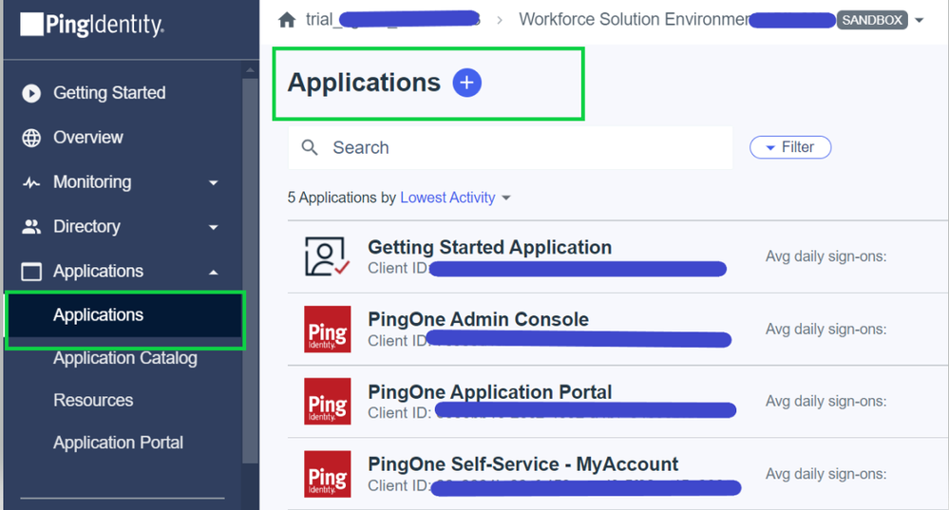
Task: Go to Resources in sidebar
Action: 93,400
